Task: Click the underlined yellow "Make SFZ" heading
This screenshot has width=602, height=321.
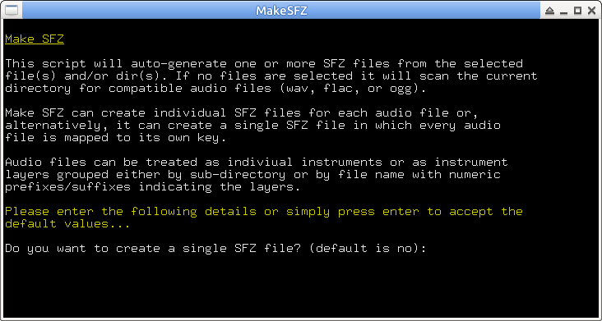Action: [x=35, y=39]
